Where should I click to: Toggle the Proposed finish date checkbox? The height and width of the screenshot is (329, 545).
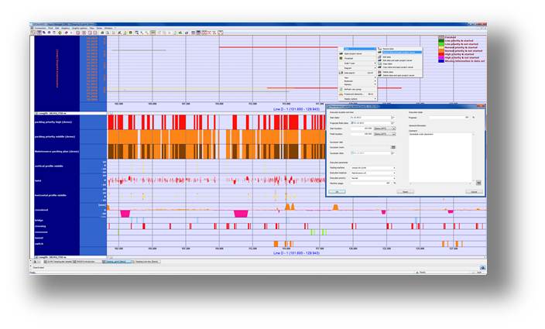(x=353, y=123)
